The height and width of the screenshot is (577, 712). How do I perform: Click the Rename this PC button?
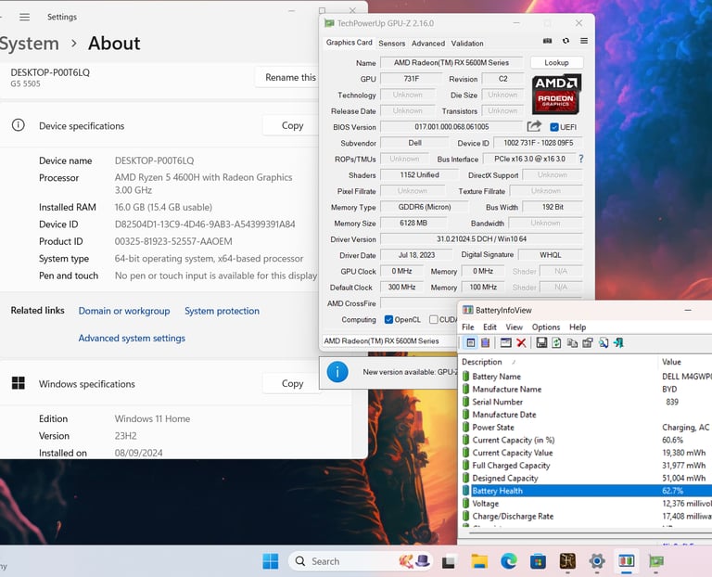coord(287,77)
